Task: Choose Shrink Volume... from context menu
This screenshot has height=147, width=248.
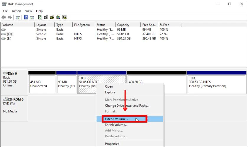Action: [130, 125]
